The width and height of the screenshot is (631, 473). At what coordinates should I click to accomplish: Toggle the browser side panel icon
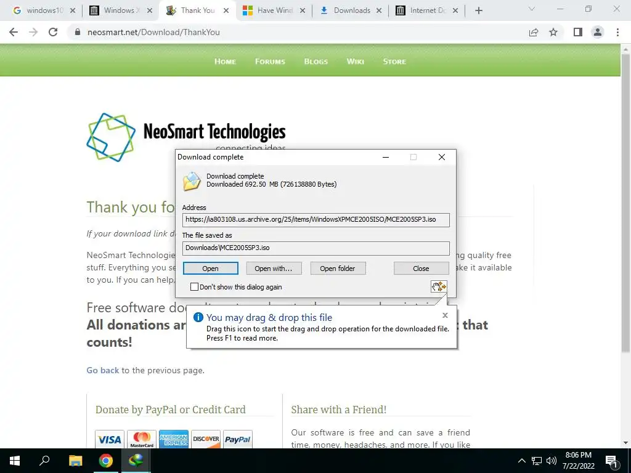(x=578, y=32)
